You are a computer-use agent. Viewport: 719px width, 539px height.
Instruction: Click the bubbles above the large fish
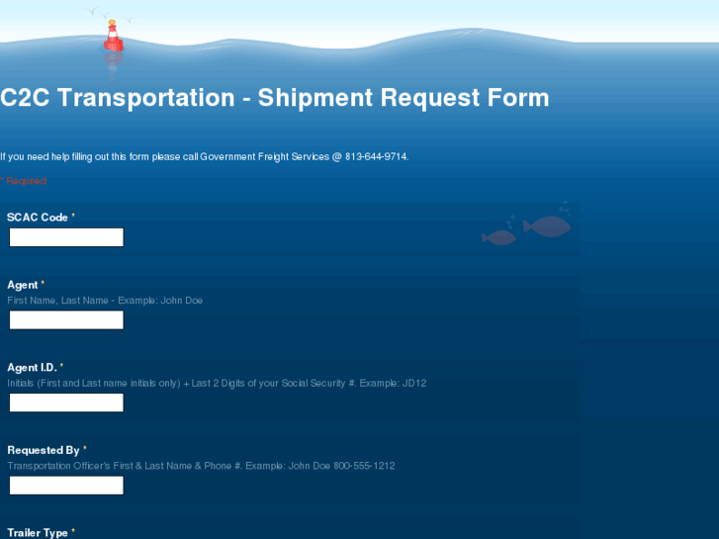(564, 207)
